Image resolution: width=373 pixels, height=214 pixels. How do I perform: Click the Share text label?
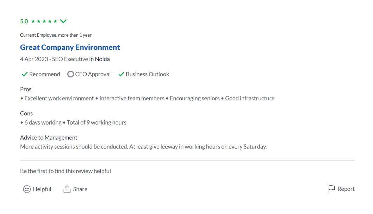pos(80,189)
